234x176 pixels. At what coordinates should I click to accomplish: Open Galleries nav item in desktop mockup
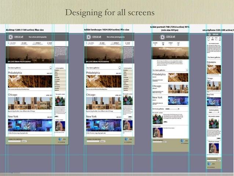click(13, 43)
